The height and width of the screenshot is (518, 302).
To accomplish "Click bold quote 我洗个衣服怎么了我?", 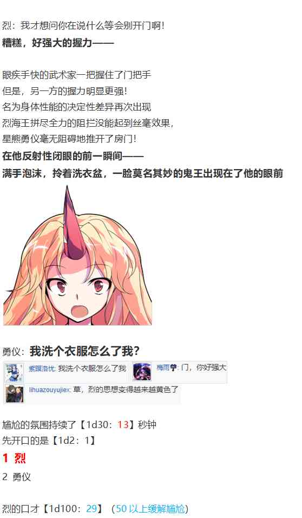I will tap(85, 351).
